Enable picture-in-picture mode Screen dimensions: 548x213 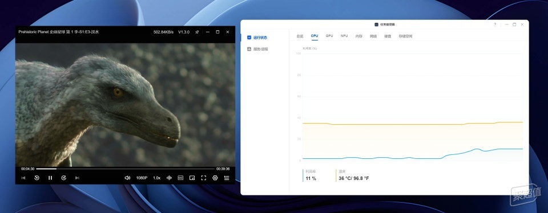coord(192,178)
